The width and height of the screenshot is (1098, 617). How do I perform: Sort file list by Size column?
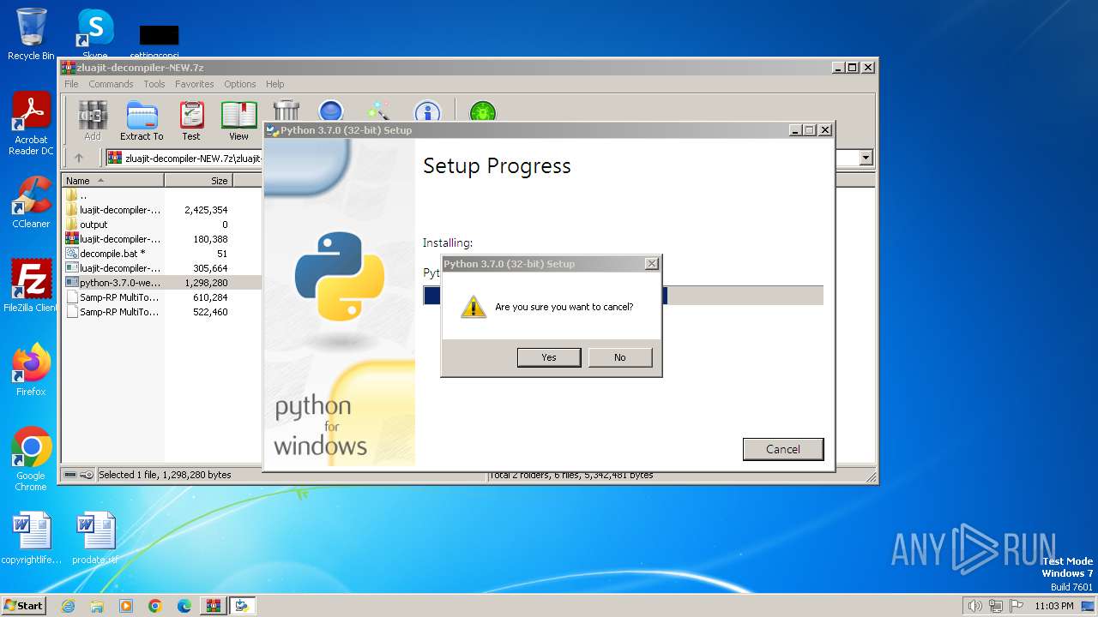[x=198, y=181]
